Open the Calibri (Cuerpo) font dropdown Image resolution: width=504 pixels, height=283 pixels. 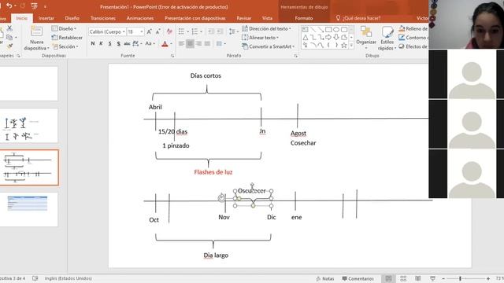124,31
